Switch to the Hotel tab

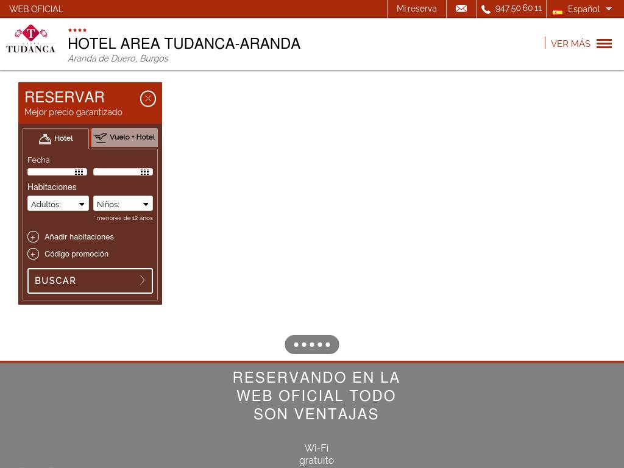pyautogui.click(x=56, y=138)
